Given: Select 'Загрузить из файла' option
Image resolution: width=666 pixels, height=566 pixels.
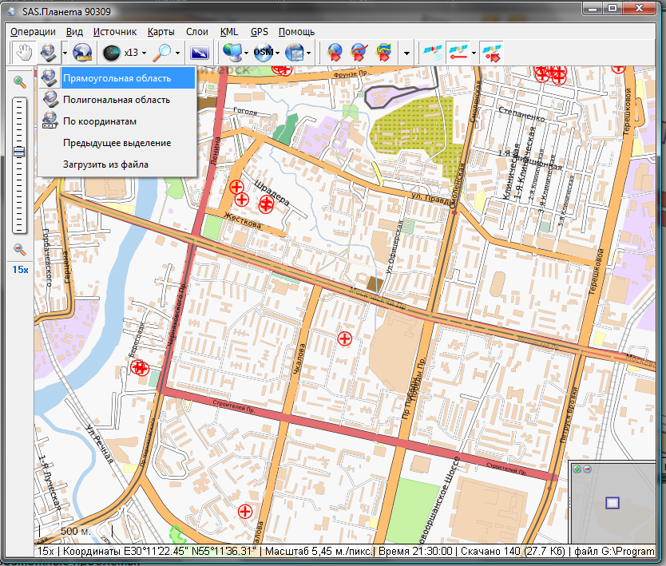Looking at the screenshot, I should pos(105,164).
